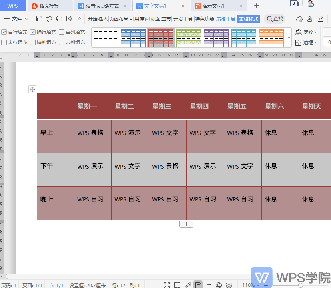331x288 pixels.
Task: Click the add collaborator person icon
Action: [310, 19]
